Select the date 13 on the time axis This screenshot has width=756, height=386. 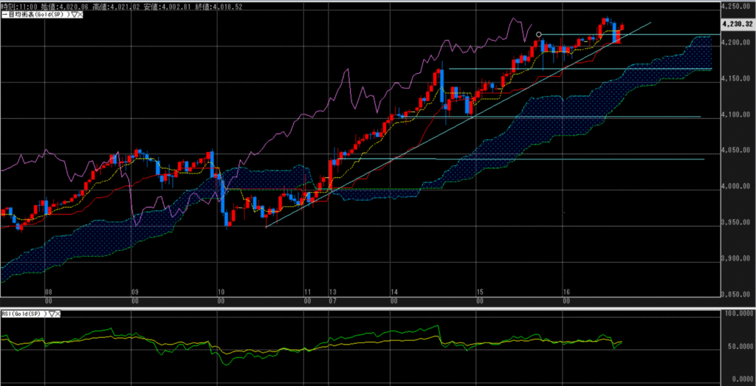coord(332,292)
